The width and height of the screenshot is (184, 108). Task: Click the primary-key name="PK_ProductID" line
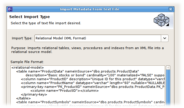point(93,87)
